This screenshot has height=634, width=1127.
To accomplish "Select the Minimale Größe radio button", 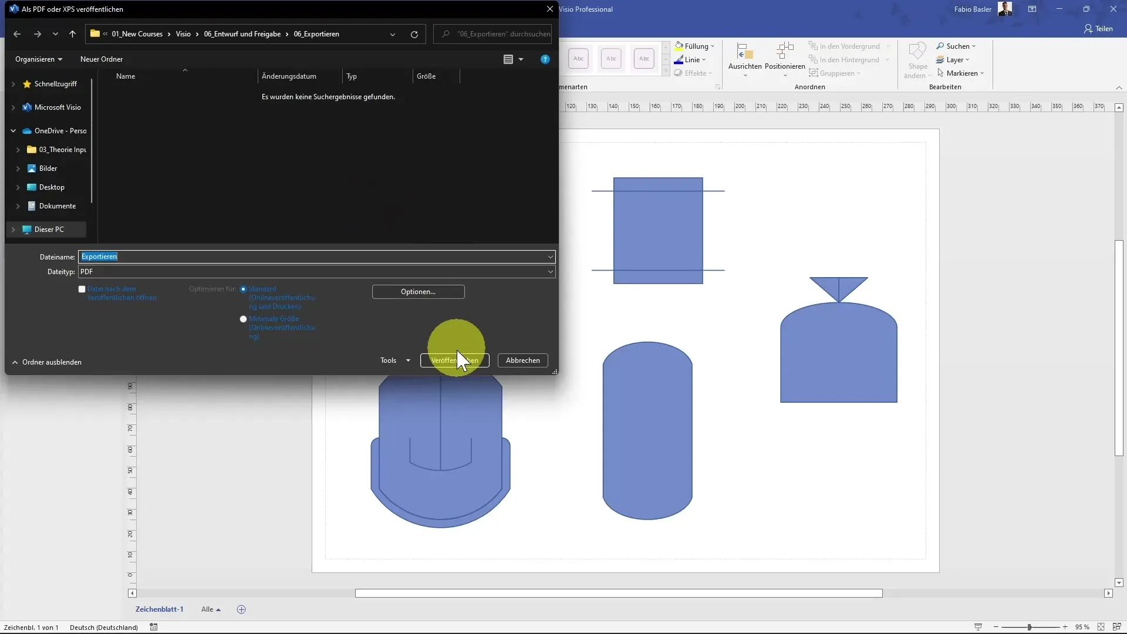I will click(x=243, y=319).
